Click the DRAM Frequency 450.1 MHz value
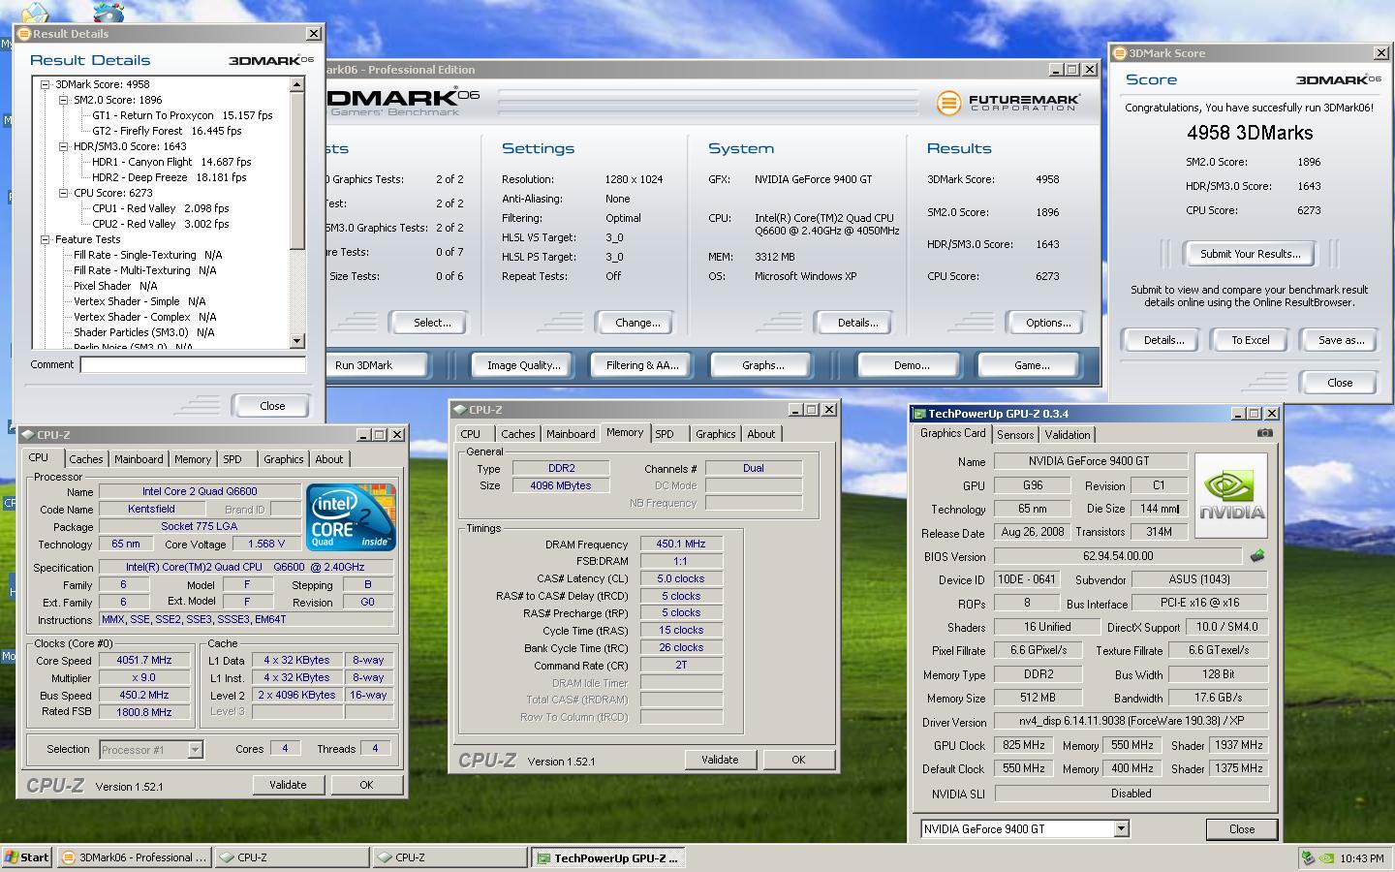 tap(681, 545)
